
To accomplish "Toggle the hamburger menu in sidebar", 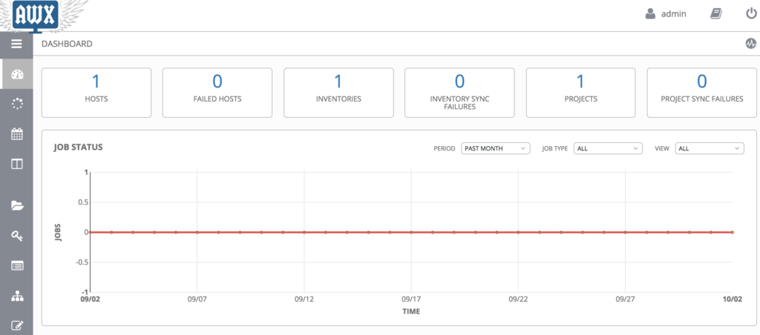I will [x=16, y=44].
